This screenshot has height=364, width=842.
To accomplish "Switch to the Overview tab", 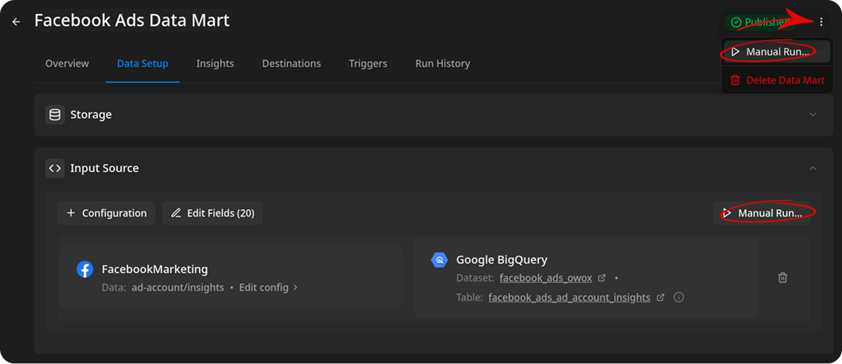I will point(67,64).
